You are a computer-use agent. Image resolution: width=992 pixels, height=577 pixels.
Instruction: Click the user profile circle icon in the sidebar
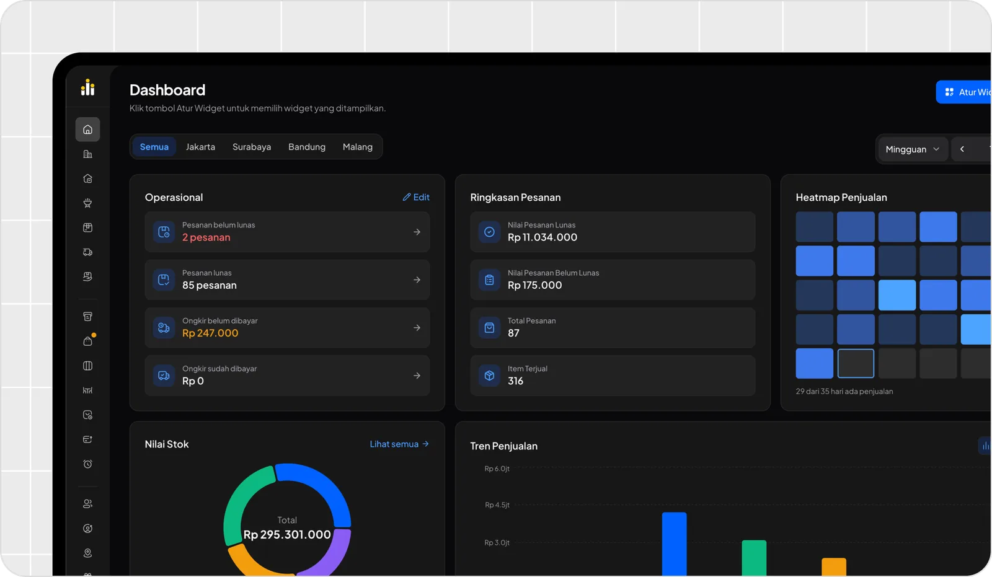tap(87, 529)
